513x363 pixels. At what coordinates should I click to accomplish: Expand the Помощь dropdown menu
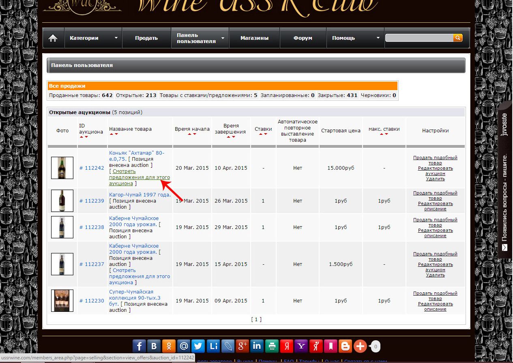(355, 38)
